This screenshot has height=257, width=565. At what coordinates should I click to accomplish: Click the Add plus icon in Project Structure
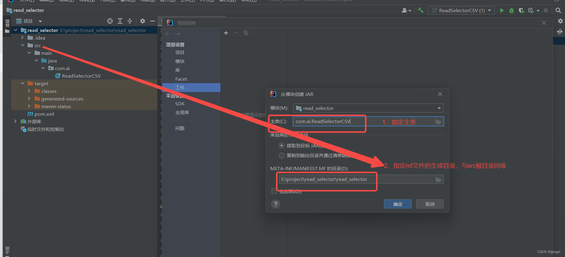226,33
